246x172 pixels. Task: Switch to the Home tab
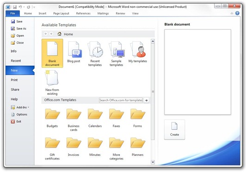28,13
